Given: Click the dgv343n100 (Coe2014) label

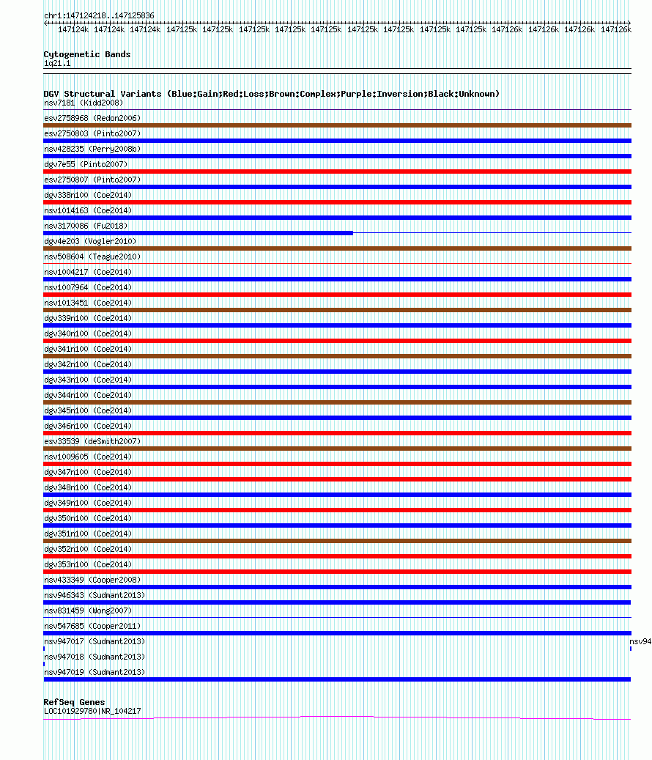Looking at the screenshot, I should click(x=88, y=380).
